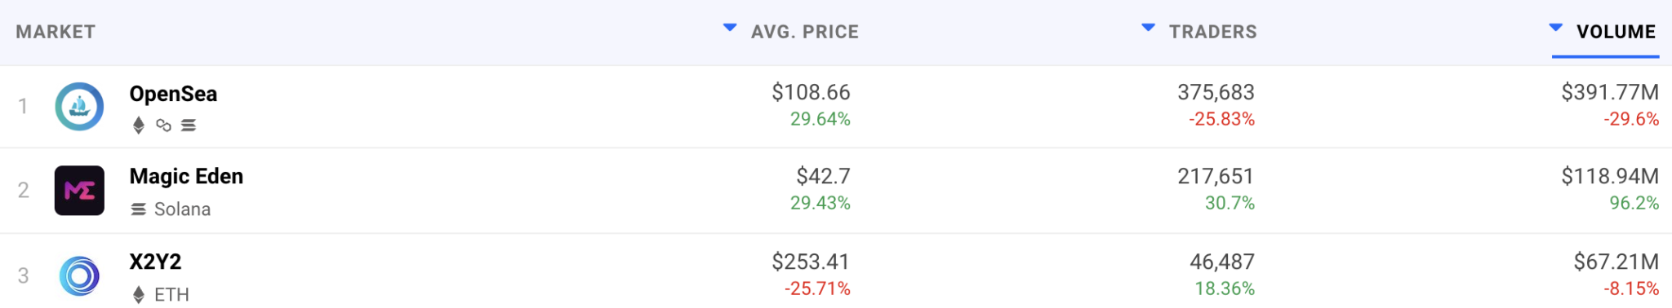Click the AVG. PRICE column header
1672x308 pixels.
click(x=804, y=32)
